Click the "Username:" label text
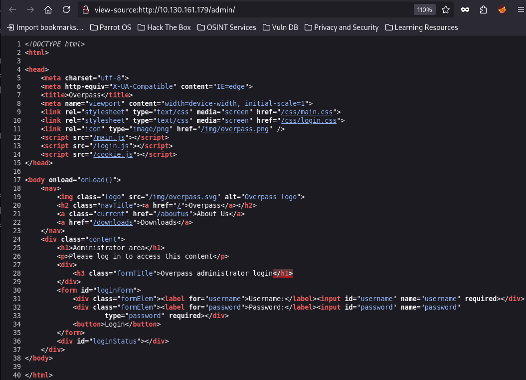The width and height of the screenshot is (526, 380). pos(267,299)
